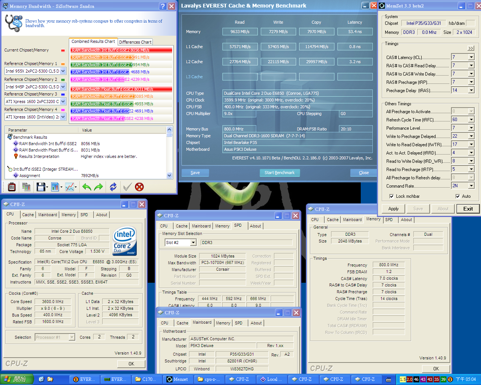Click Close button in EVEREST benchmark
This screenshot has width=481, height=385.
click(x=364, y=173)
